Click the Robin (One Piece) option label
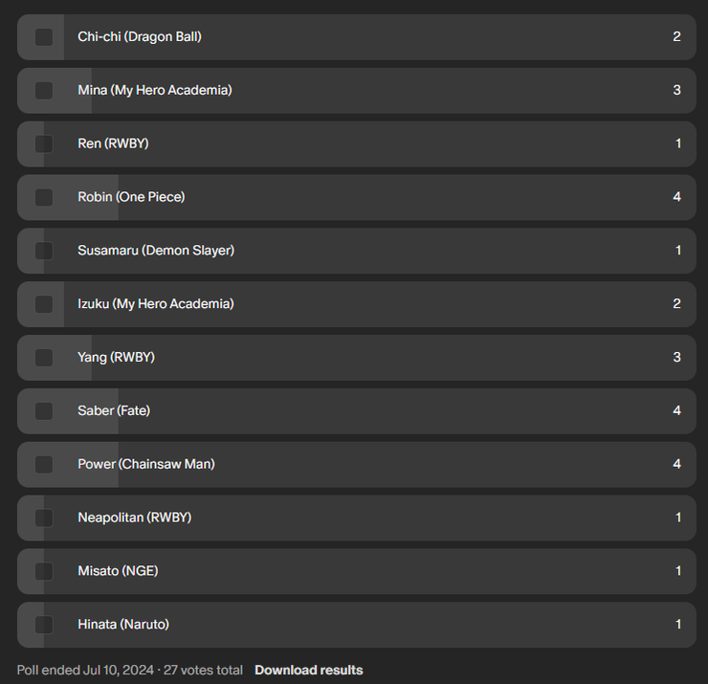708x684 pixels. pos(131,197)
